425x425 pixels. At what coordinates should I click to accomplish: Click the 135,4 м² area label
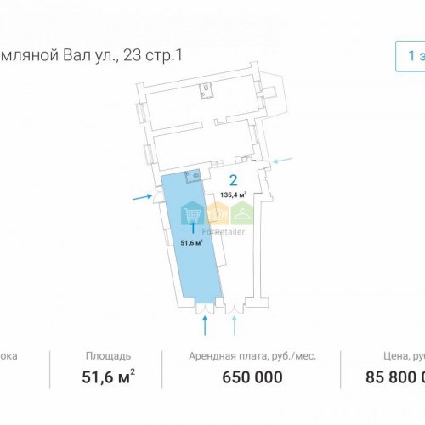[233, 195]
